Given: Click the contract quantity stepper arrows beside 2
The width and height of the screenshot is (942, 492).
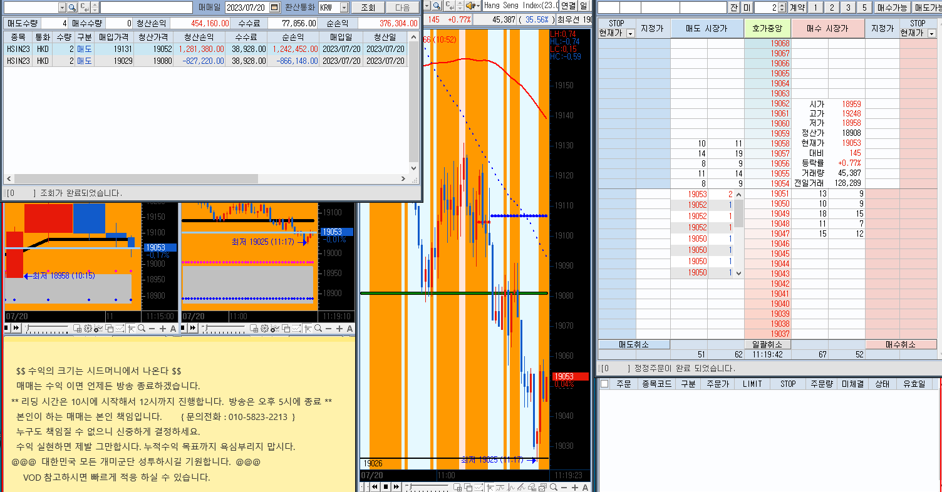Looking at the screenshot, I should tap(783, 7).
